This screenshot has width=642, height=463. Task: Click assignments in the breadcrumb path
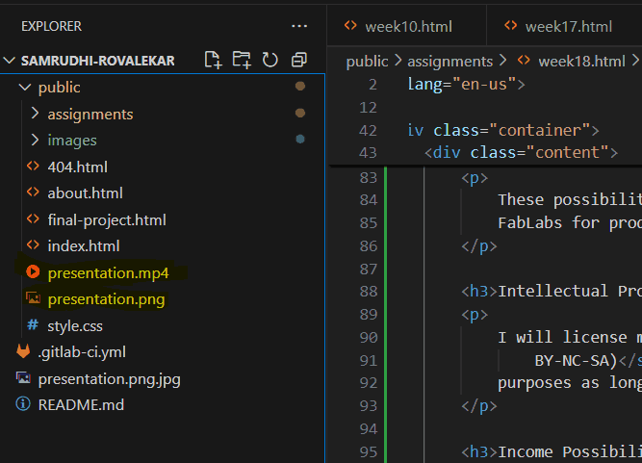pyautogui.click(x=449, y=62)
